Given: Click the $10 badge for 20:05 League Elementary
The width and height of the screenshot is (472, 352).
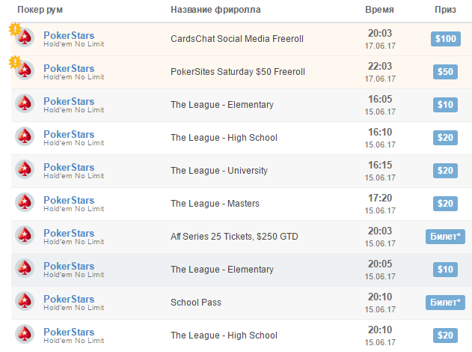Looking at the screenshot, I should (445, 270).
